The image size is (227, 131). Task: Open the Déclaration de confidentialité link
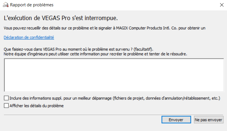[x=29, y=37]
